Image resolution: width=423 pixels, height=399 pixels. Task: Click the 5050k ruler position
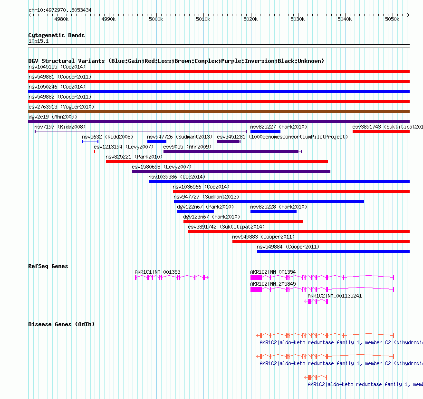tap(392, 19)
